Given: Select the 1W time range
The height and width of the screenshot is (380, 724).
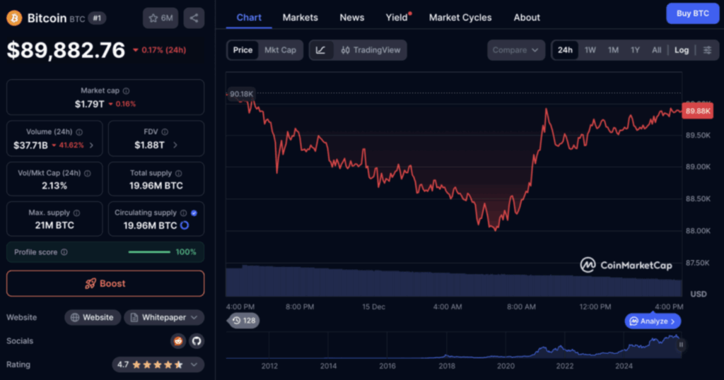Looking at the screenshot, I should click(590, 50).
